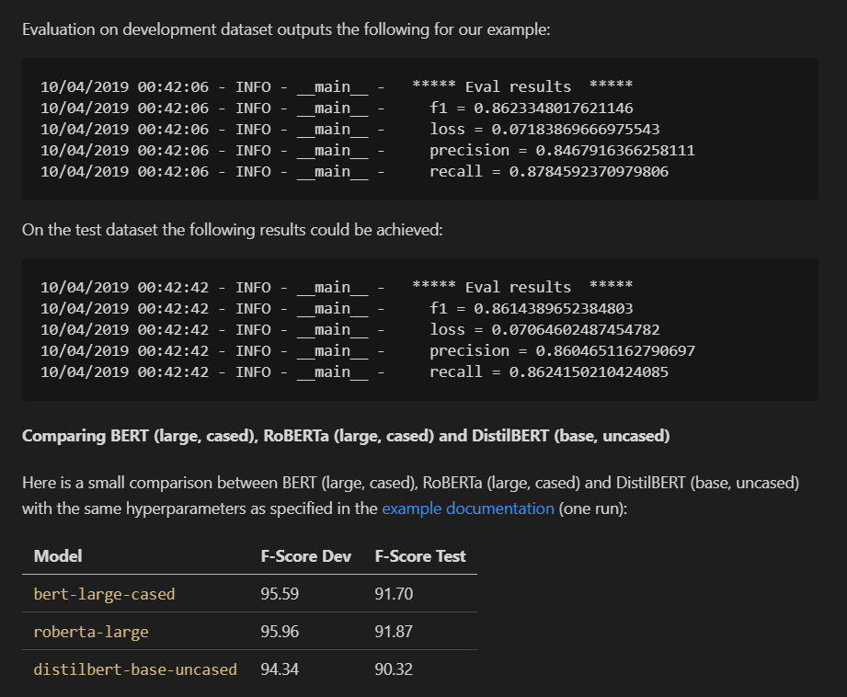847x697 pixels.
Task: Click the f1 = 0.8623348017621146 log line
Action: point(337,109)
